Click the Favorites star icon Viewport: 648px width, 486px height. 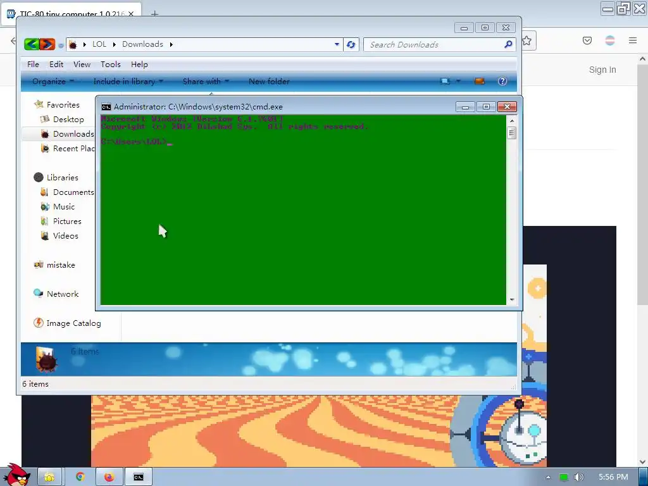click(x=39, y=104)
